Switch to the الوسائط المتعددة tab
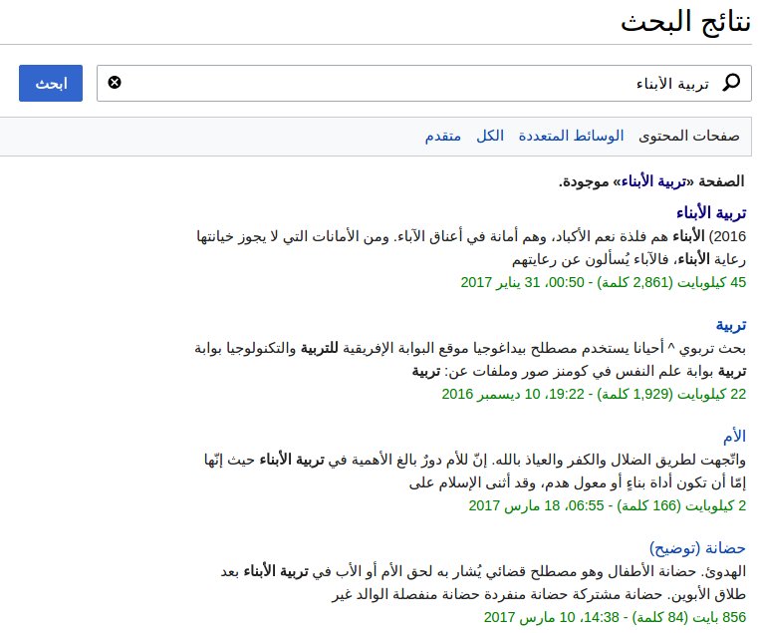 (571, 136)
